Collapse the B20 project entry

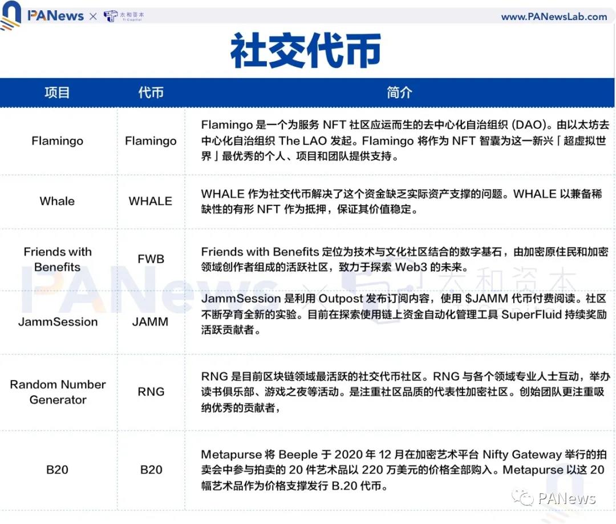(57, 470)
